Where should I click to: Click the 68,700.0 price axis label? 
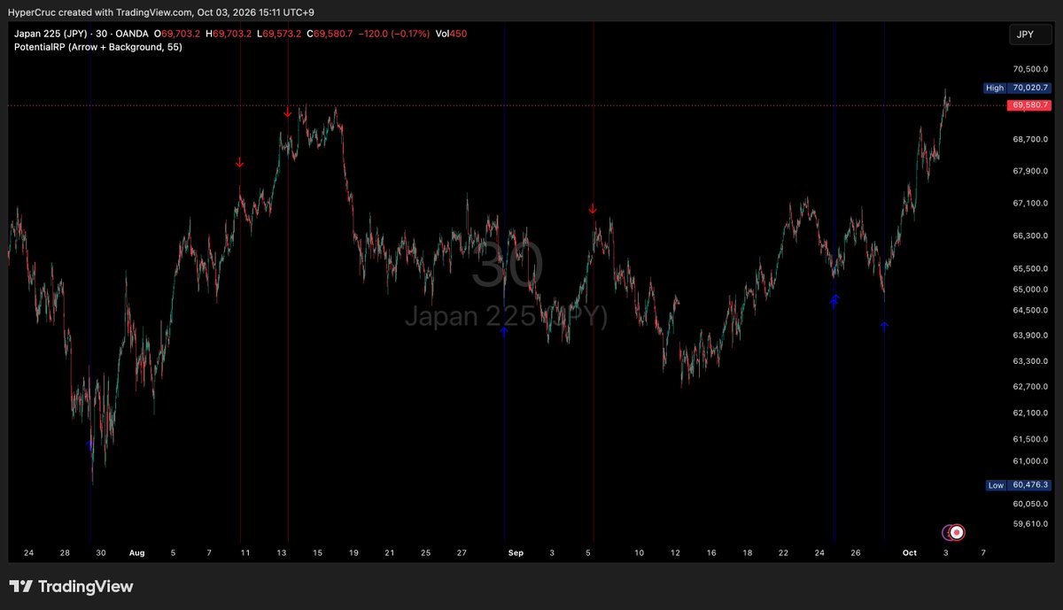pos(1029,139)
